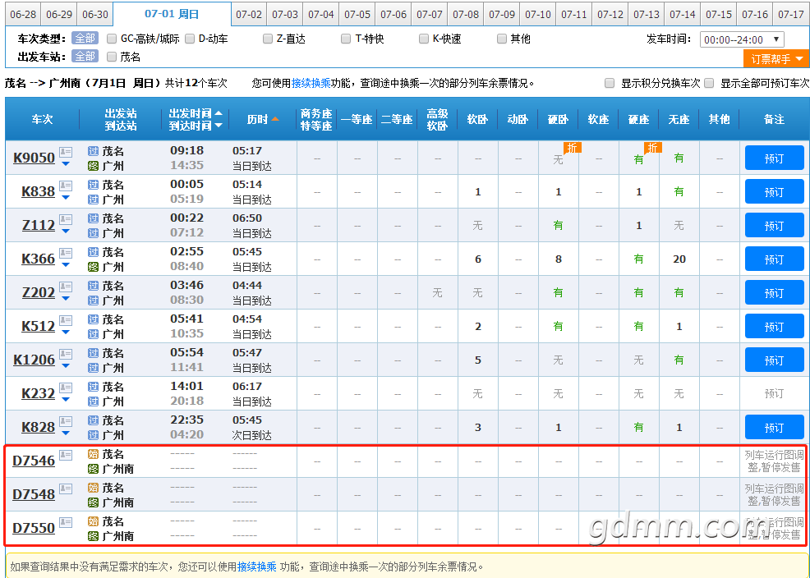The image size is (810, 578).
Task: Open ID card icon beside train Z202
Action: pyautogui.click(x=66, y=287)
